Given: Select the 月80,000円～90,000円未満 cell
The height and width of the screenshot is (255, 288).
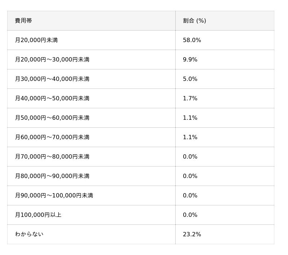Looking at the screenshot, I should coord(52,176).
